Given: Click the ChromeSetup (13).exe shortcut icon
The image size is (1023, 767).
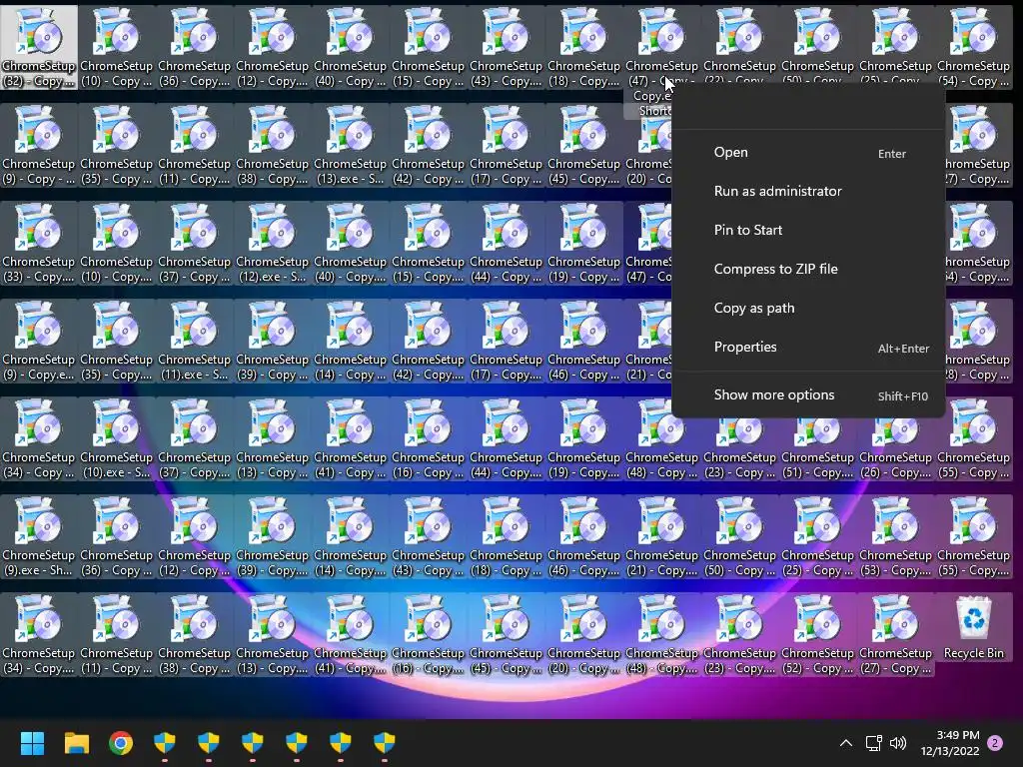Looking at the screenshot, I should pos(350,145).
